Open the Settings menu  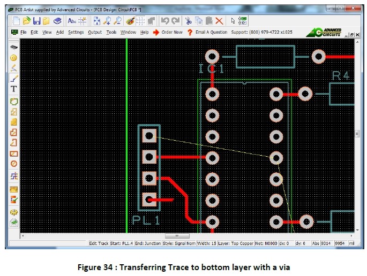tap(76, 33)
